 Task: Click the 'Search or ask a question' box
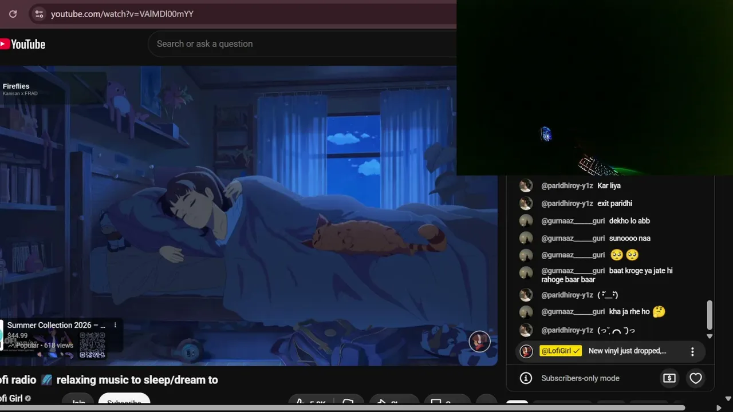click(x=302, y=44)
